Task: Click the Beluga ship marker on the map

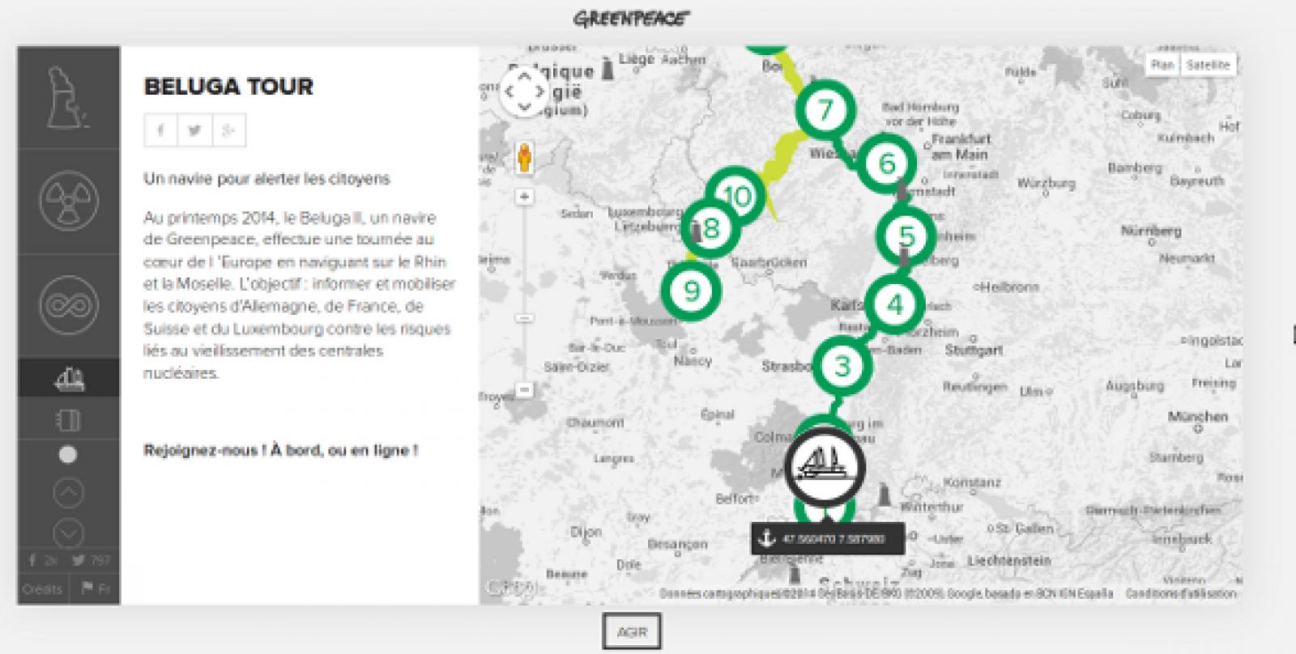Action: [x=825, y=468]
